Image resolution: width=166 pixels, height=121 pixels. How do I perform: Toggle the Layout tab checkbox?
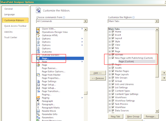coord(113,38)
